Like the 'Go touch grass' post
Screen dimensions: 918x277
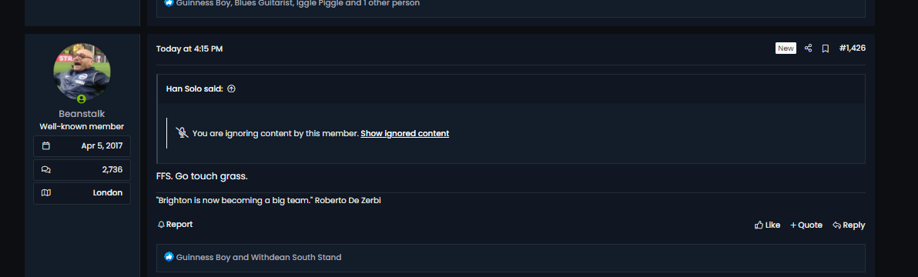768,225
